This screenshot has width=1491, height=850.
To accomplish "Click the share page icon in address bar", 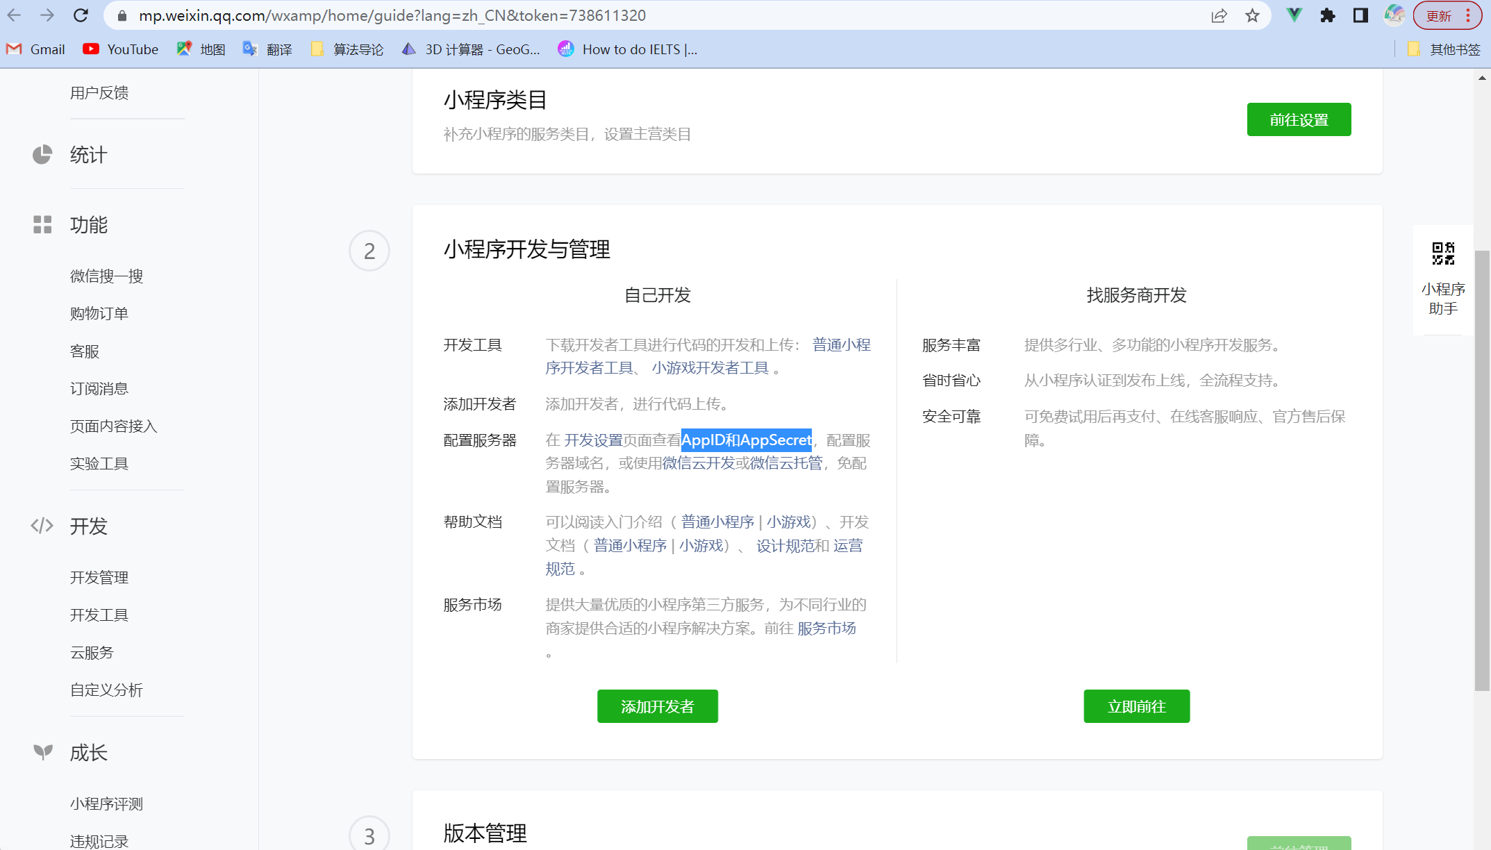I will pyautogui.click(x=1219, y=15).
